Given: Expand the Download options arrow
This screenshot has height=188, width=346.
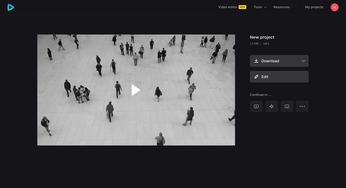Looking at the screenshot, I should [x=304, y=61].
